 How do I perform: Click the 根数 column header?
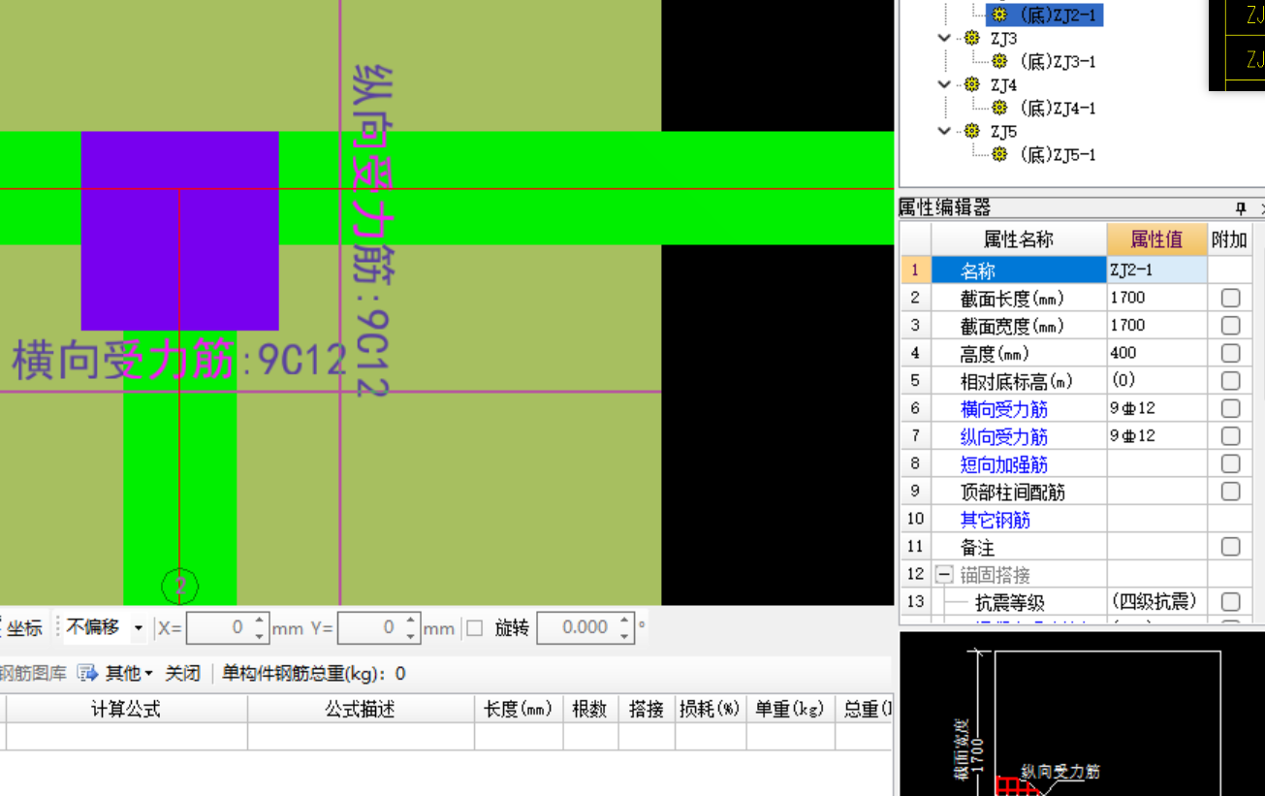click(589, 709)
